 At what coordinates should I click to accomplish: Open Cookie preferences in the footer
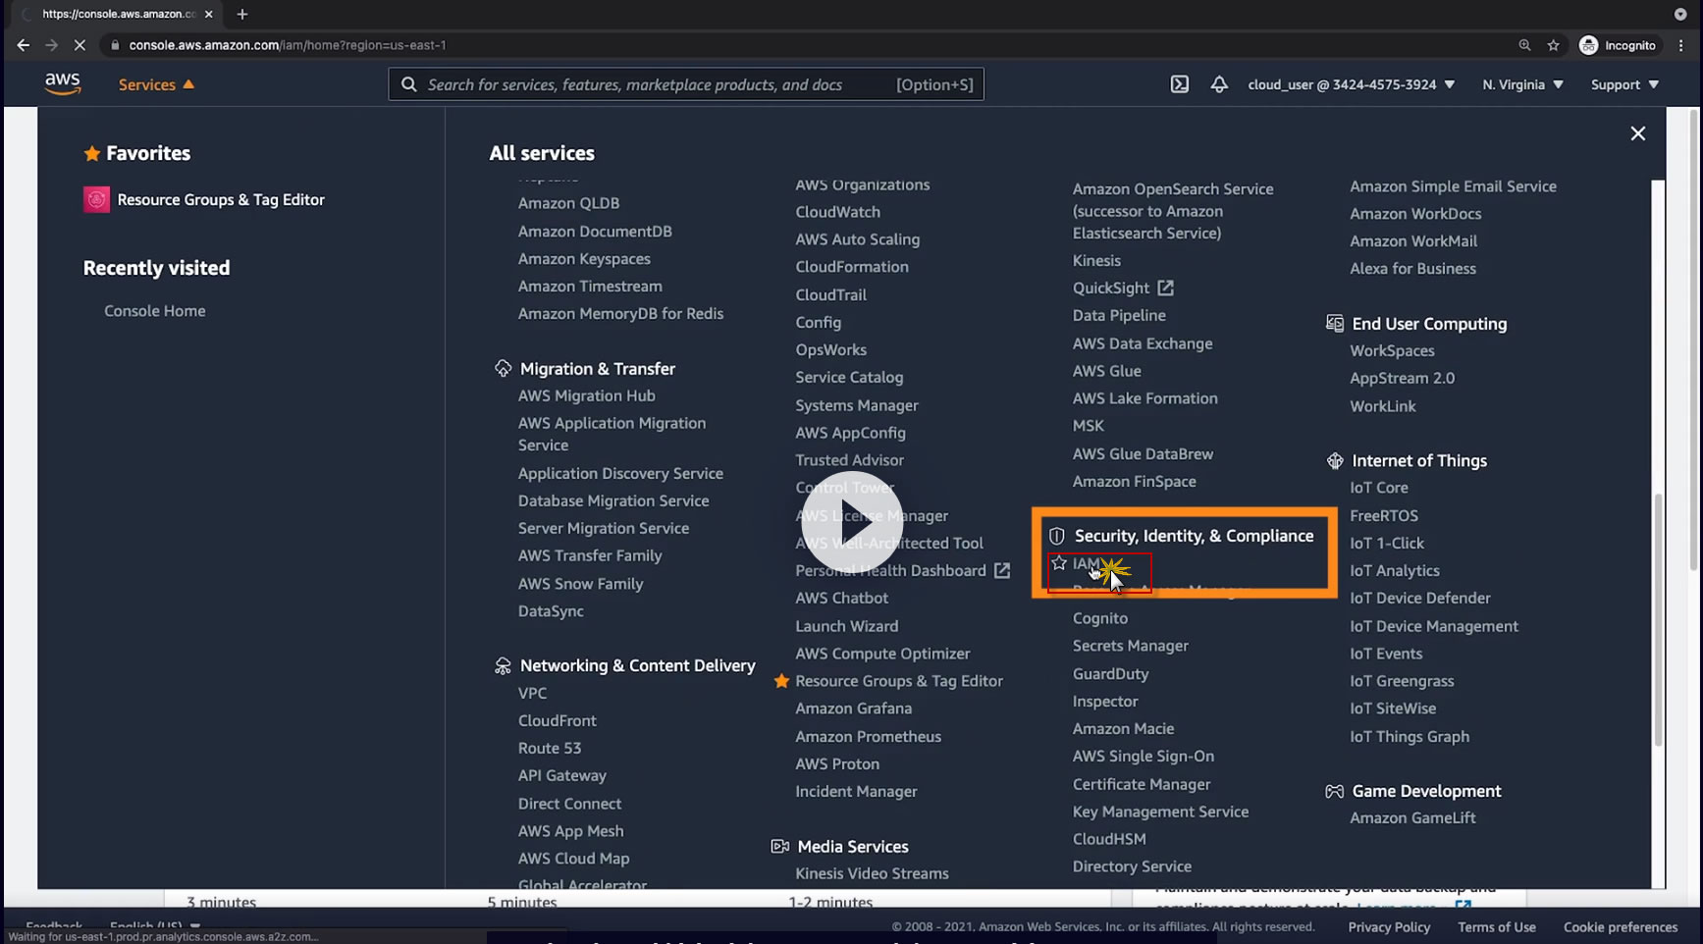1621,927
